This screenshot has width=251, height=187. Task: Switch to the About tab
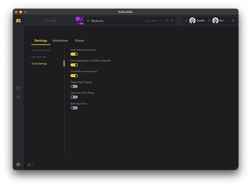tap(80, 40)
